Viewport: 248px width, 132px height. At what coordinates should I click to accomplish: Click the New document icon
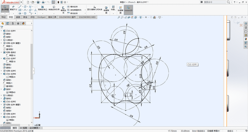28,2
